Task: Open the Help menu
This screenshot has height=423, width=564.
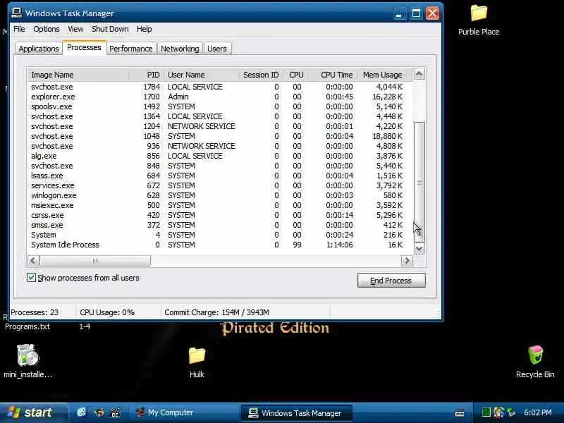Action: tap(145, 29)
